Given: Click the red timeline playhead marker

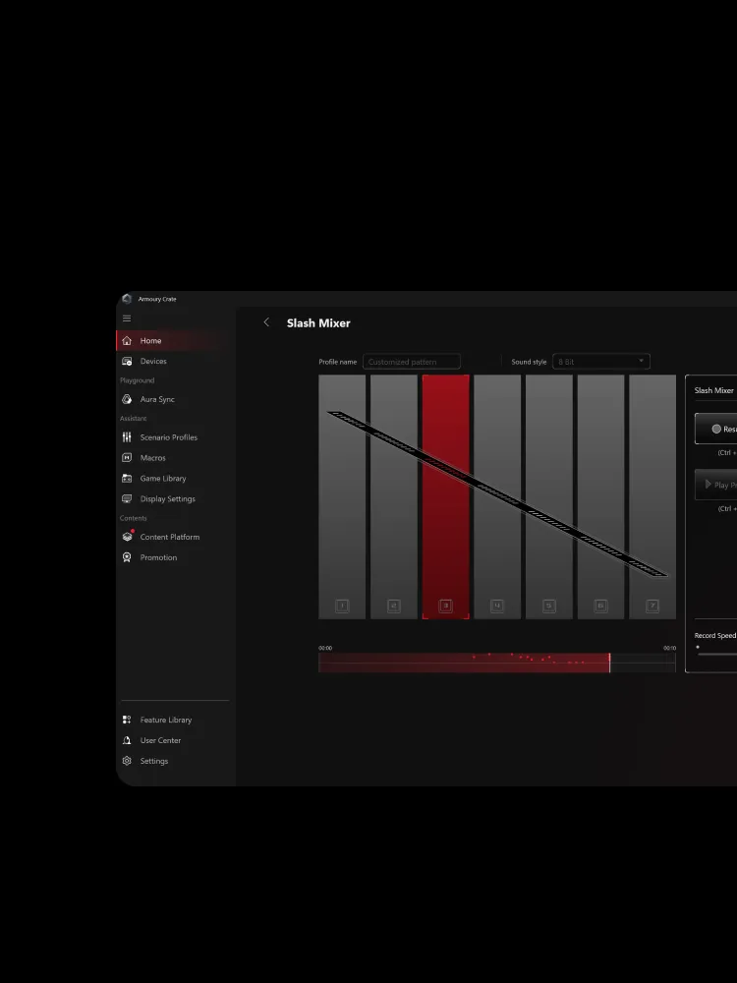Looking at the screenshot, I should 610,662.
